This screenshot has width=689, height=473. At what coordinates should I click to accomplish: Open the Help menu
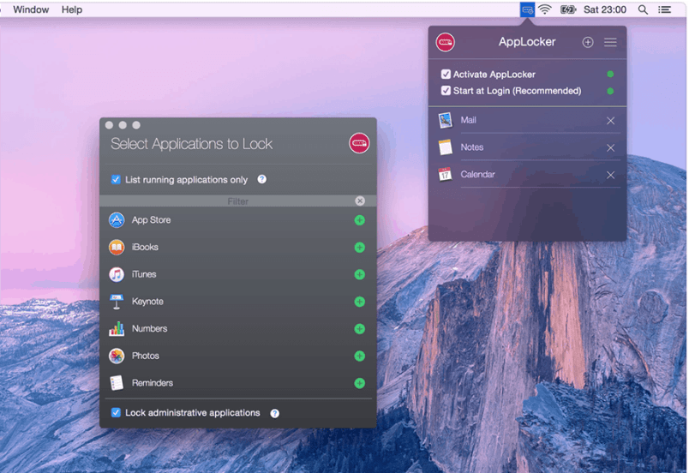[72, 9]
